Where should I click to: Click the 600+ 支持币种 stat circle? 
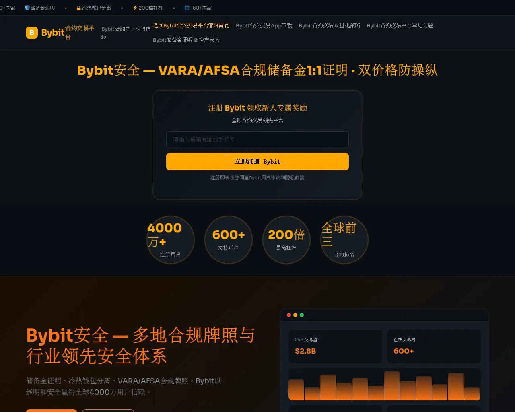tap(229, 240)
